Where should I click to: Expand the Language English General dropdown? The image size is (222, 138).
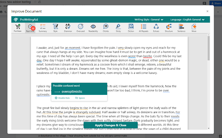(x=187, y=20)
